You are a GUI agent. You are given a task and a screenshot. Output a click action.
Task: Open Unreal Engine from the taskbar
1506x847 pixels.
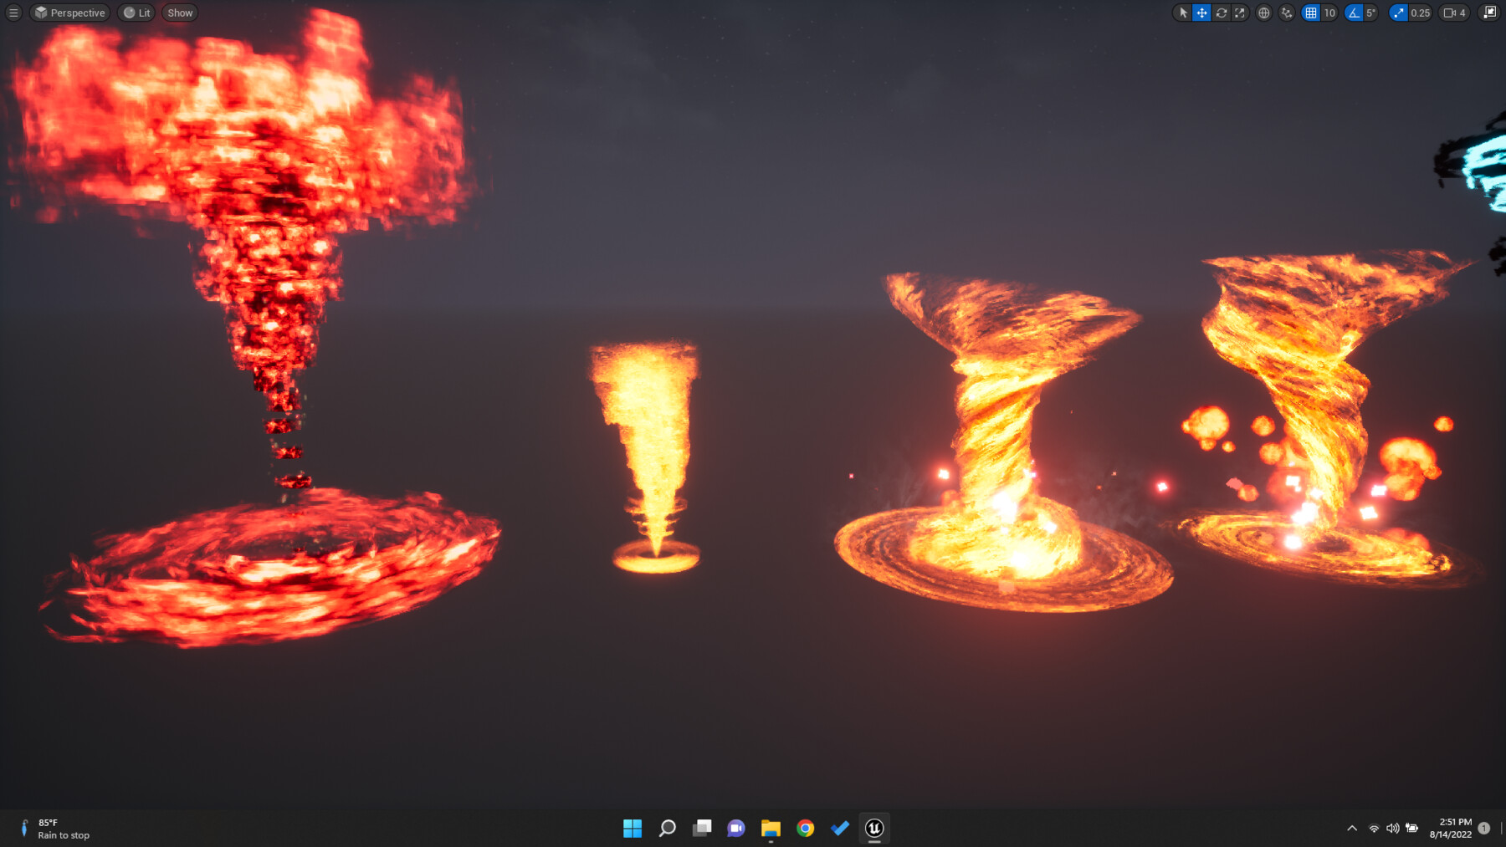(875, 829)
